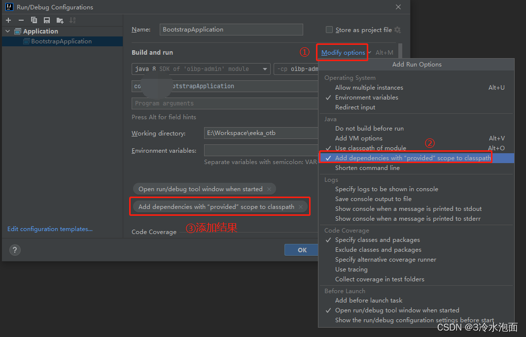Enable Store as project file checkbox

(329, 30)
